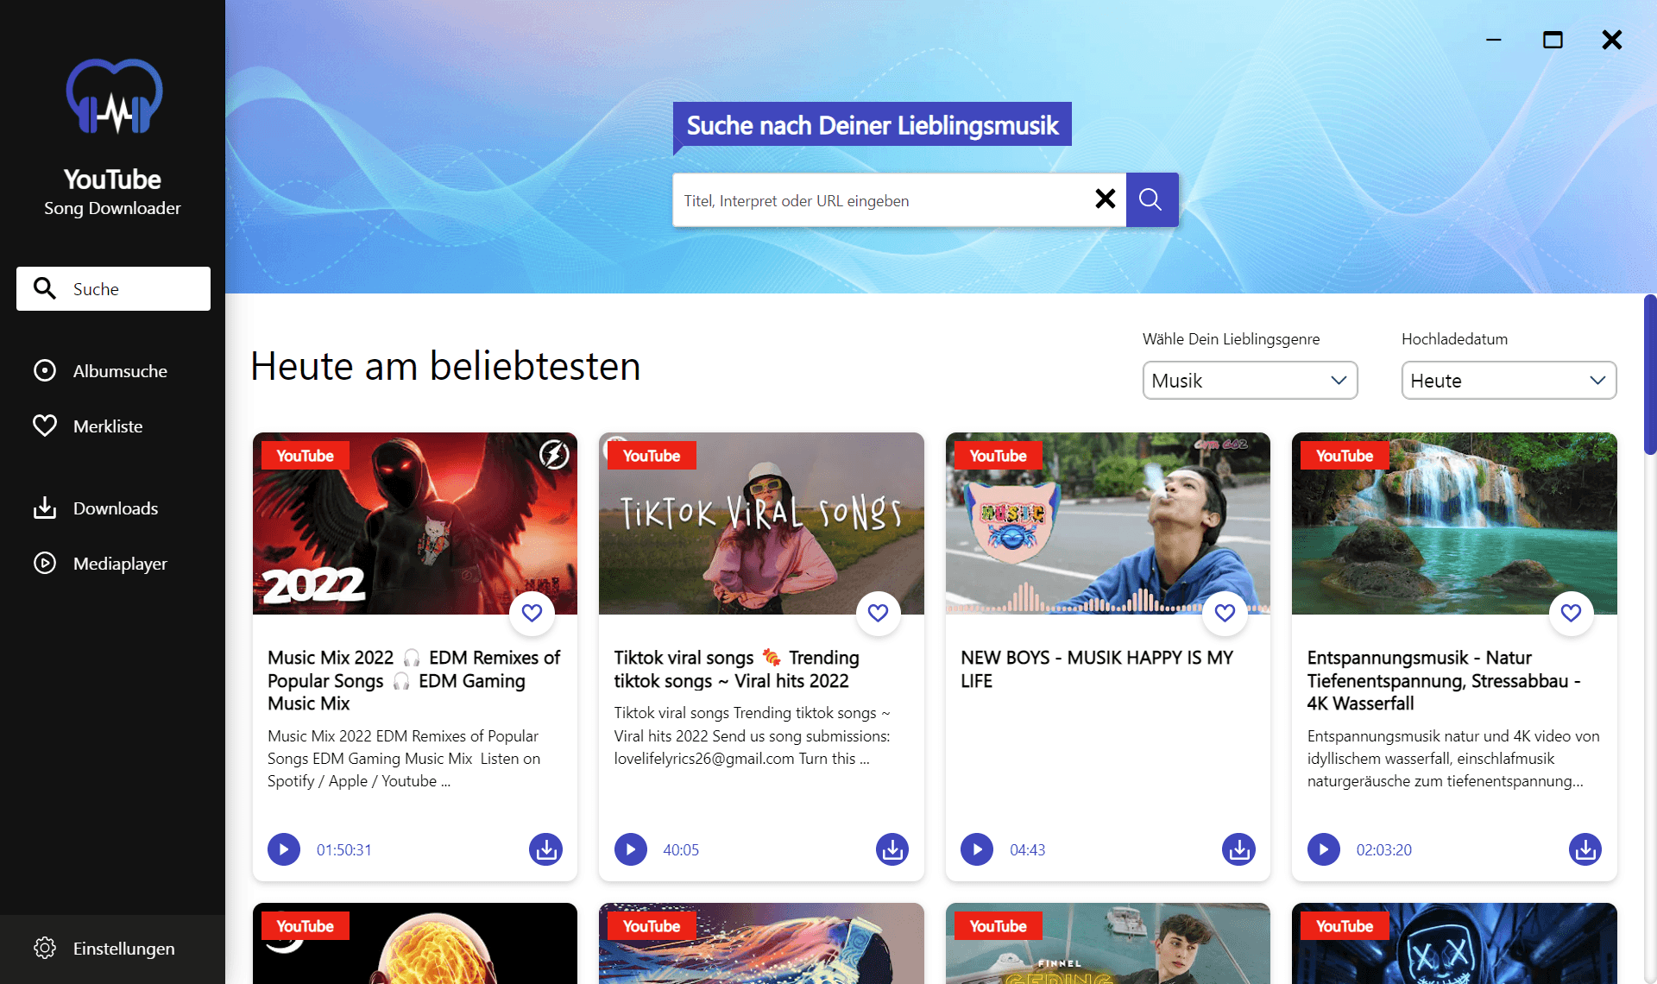This screenshot has width=1657, height=984.
Task: Download Music Mix 2022 EDM Remixes
Action: click(x=545, y=849)
